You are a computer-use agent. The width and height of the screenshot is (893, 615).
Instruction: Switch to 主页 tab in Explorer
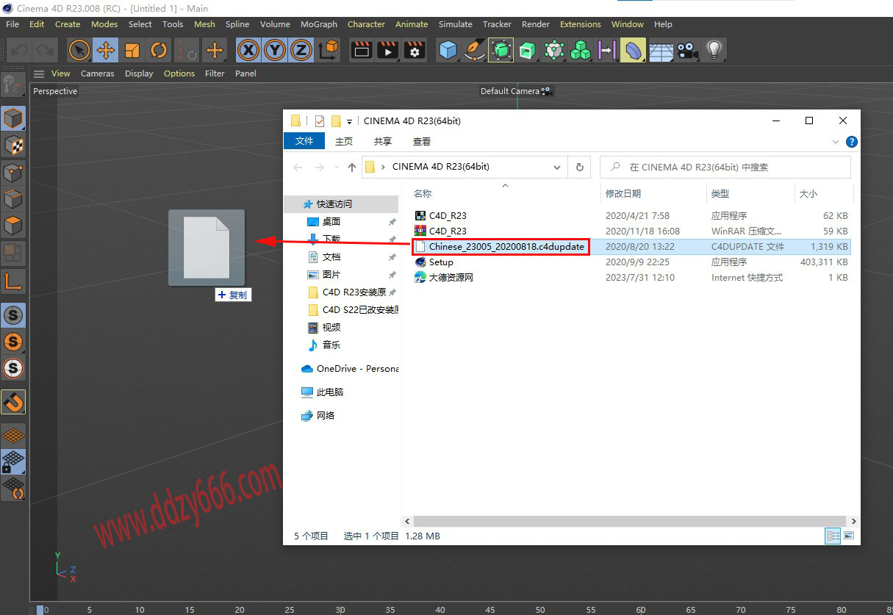pos(344,141)
